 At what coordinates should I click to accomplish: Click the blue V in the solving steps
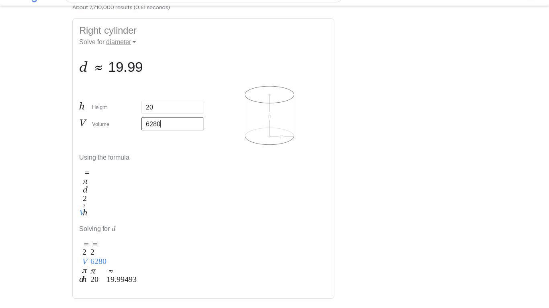pos(85,261)
